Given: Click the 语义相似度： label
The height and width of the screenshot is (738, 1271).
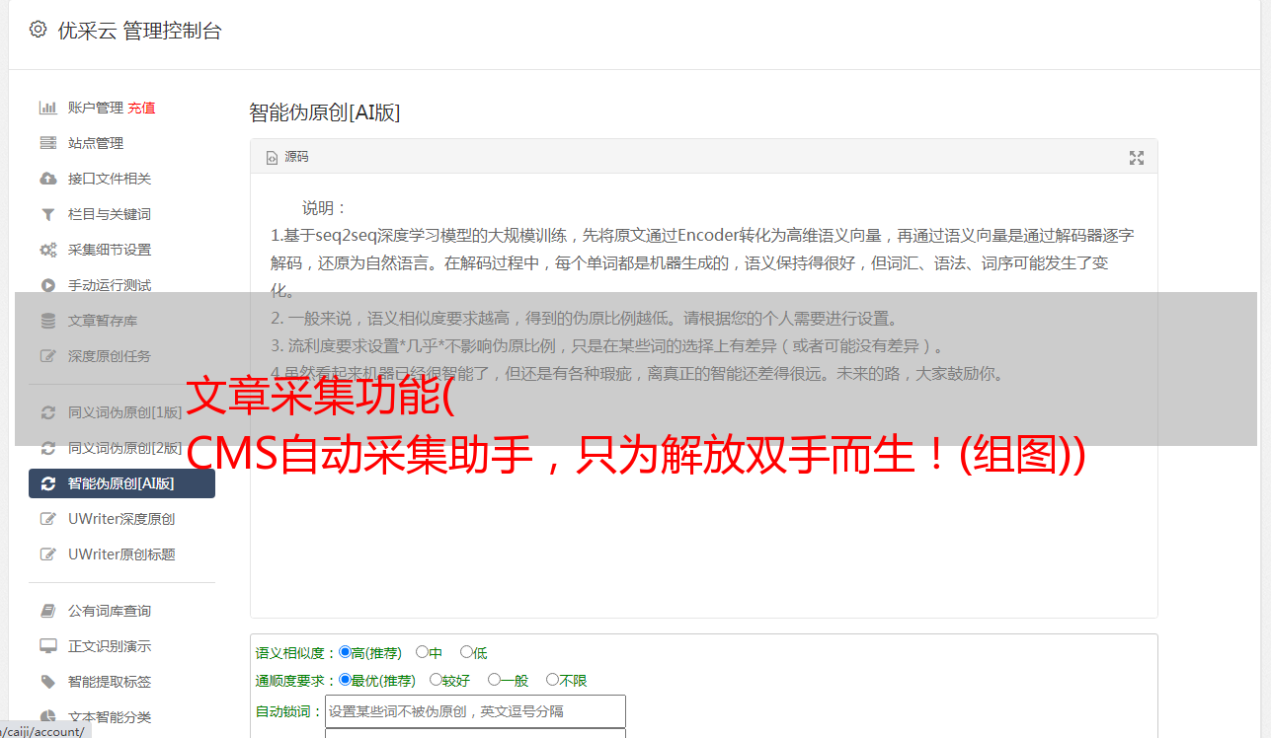Looking at the screenshot, I should [x=296, y=653].
